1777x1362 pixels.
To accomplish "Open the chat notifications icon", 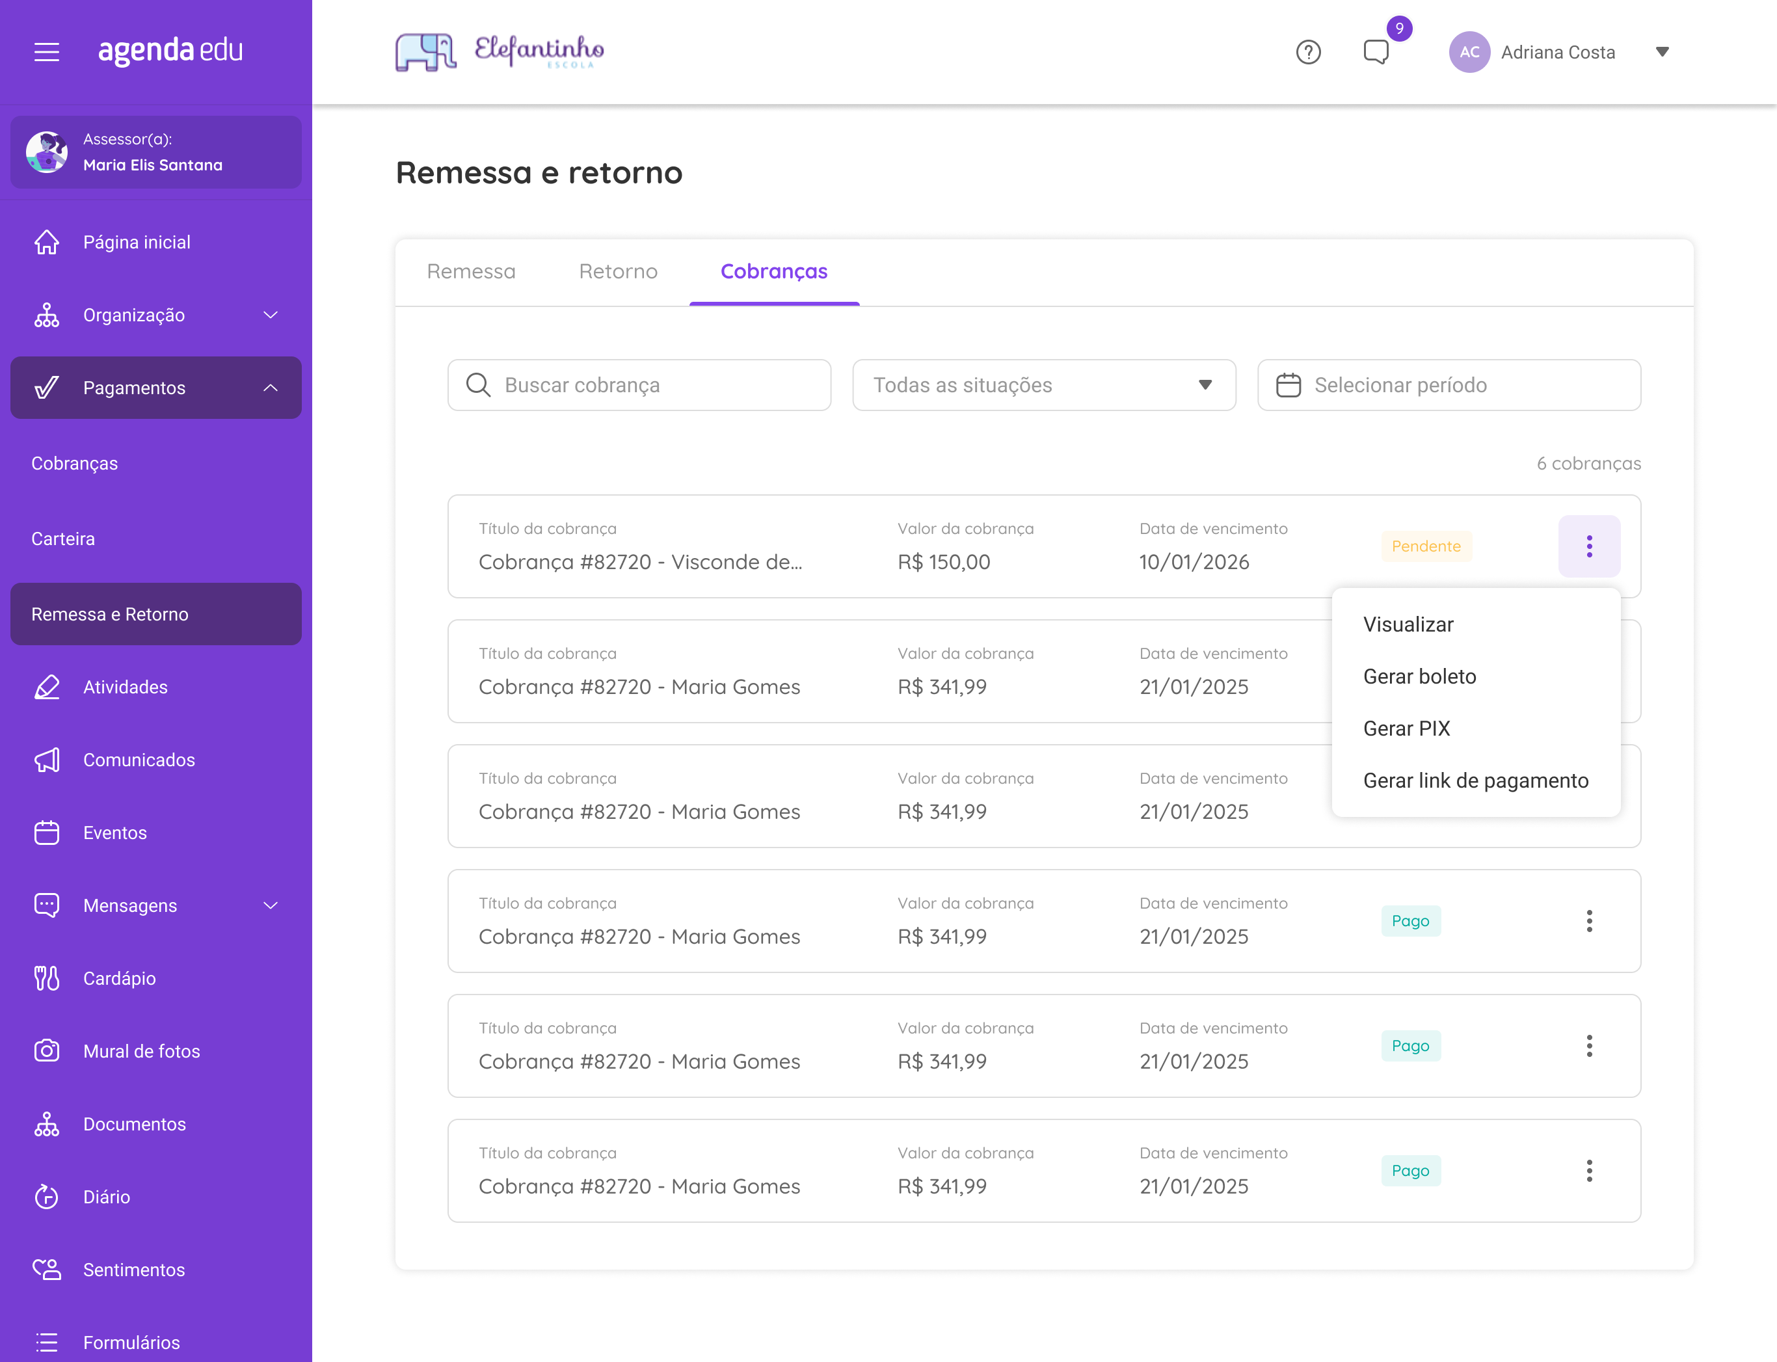I will coord(1376,52).
